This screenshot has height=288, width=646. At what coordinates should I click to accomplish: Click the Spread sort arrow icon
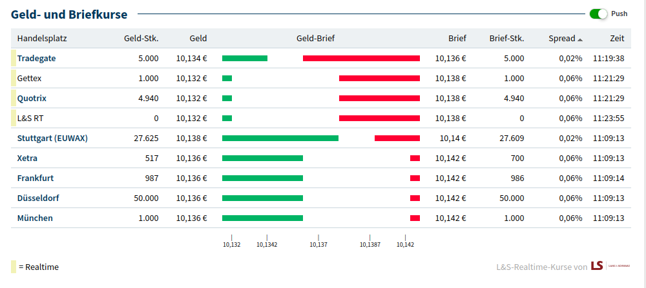tap(580, 39)
